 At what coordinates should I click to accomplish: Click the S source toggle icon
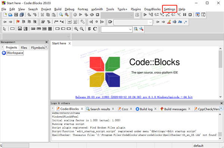coord(89,29)
